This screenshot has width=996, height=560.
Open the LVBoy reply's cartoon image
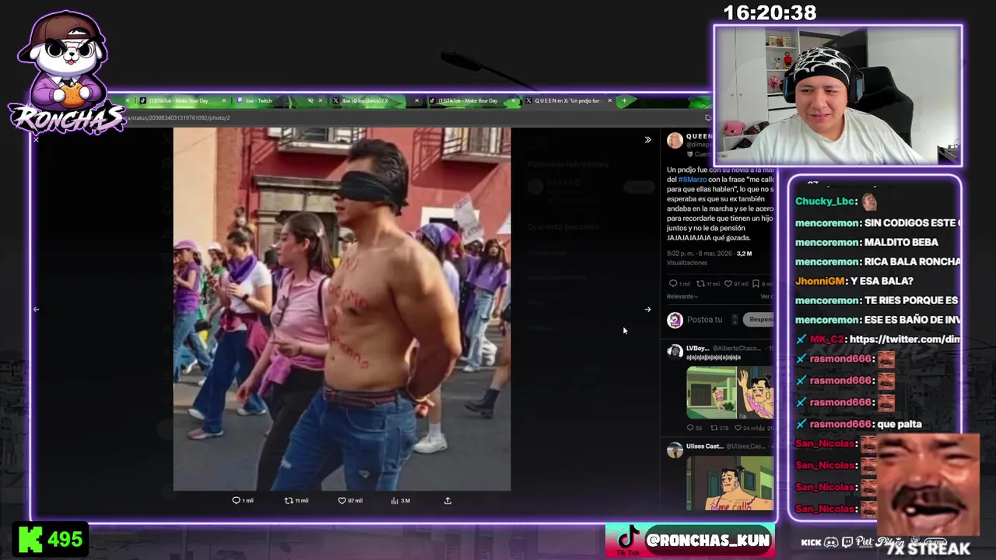(730, 393)
